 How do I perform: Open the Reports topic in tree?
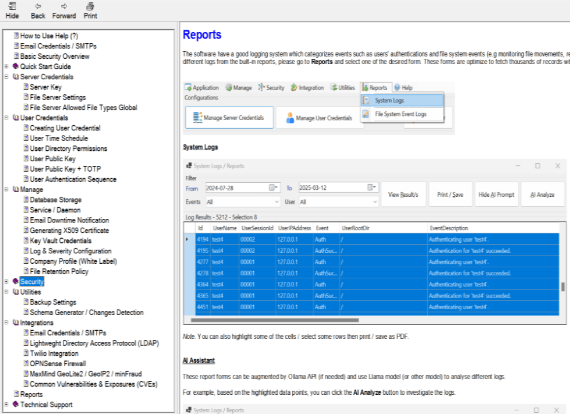tap(31, 394)
